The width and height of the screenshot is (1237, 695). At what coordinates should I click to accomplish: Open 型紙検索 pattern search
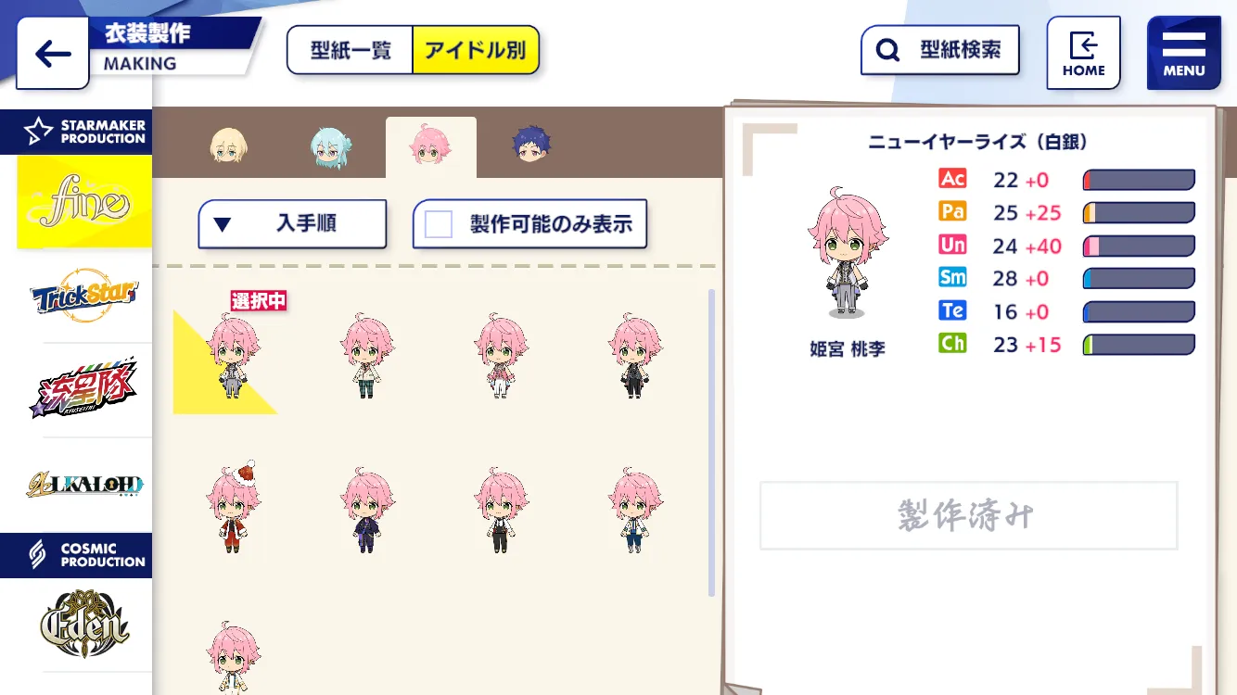click(x=940, y=50)
